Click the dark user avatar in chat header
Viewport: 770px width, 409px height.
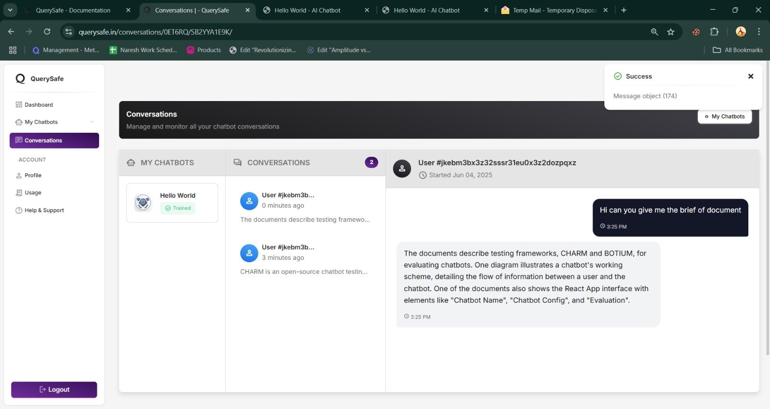click(402, 168)
